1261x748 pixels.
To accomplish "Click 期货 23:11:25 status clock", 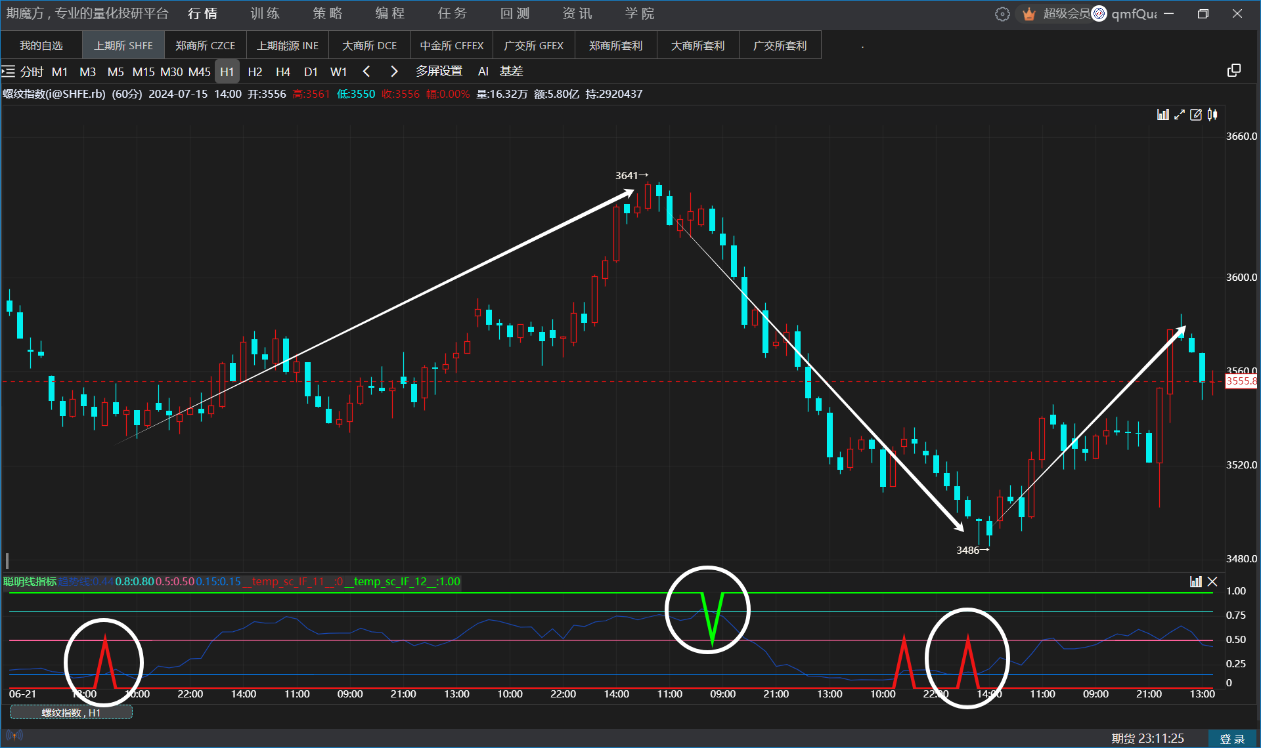I will click(x=1147, y=738).
